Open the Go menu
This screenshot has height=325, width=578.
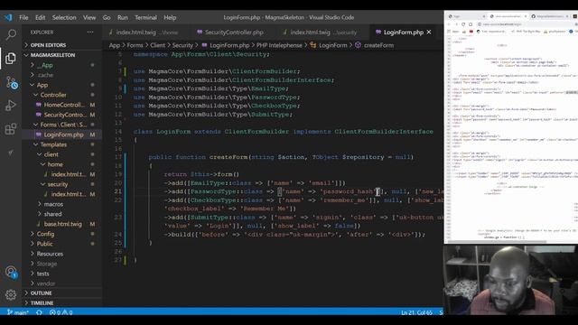(107, 17)
